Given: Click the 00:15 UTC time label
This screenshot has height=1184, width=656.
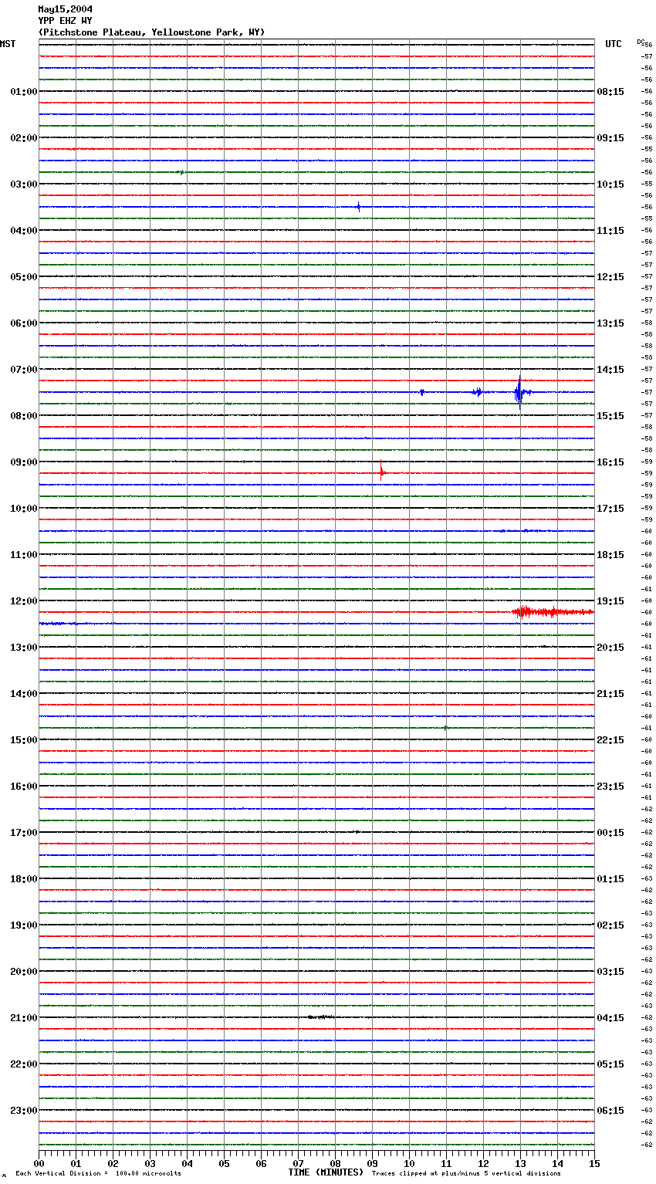Looking at the screenshot, I should click(610, 833).
